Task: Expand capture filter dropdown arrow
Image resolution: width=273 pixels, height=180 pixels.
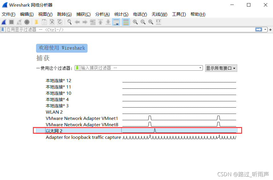Action: [200, 68]
